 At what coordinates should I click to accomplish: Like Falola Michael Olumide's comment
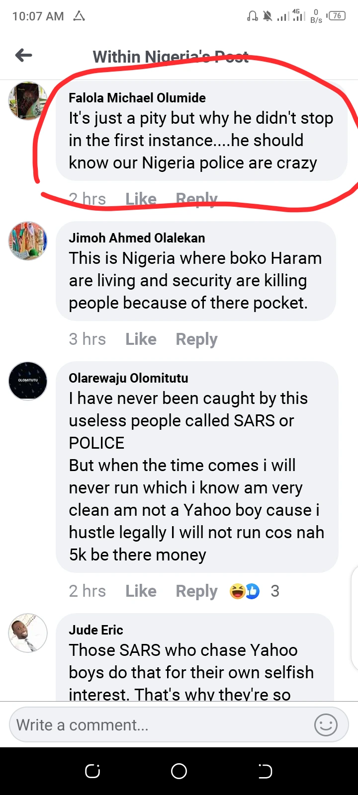click(141, 199)
